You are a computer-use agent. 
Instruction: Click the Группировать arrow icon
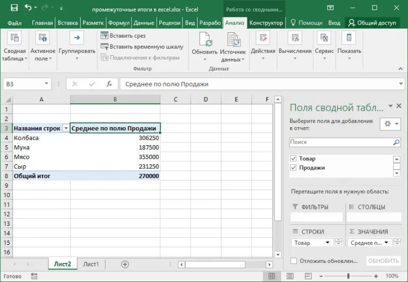coord(76,38)
